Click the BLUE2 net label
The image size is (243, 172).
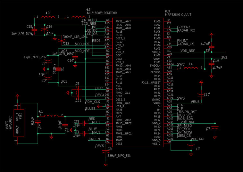[x=90, y=109]
